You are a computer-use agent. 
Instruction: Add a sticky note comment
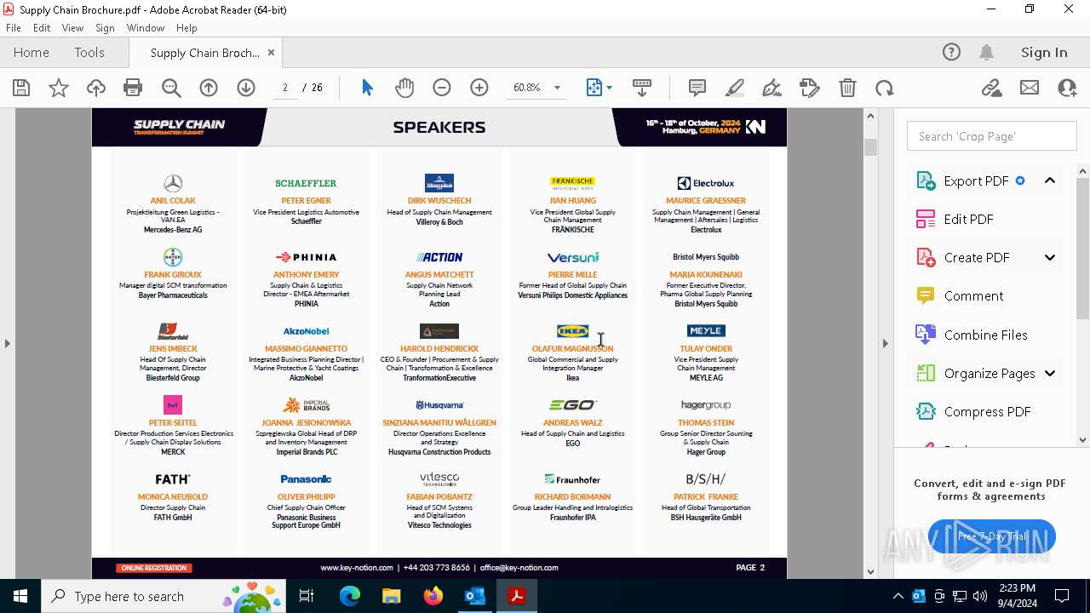[x=697, y=88]
